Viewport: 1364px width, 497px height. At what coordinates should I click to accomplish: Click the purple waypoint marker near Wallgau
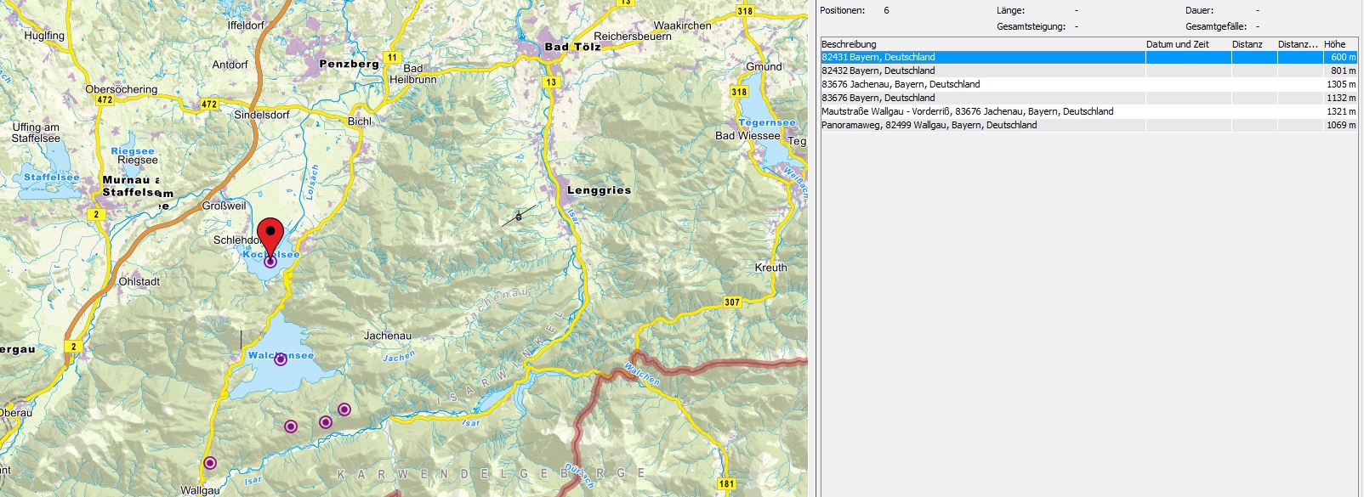(210, 463)
